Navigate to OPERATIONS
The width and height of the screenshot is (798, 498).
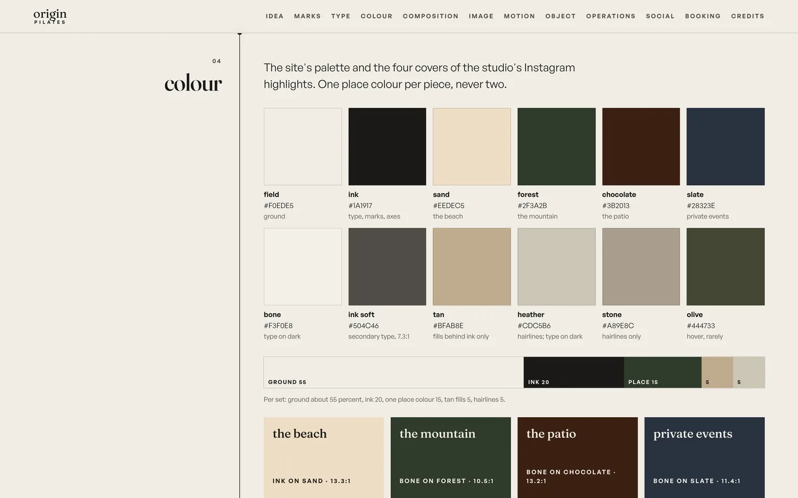tap(611, 16)
